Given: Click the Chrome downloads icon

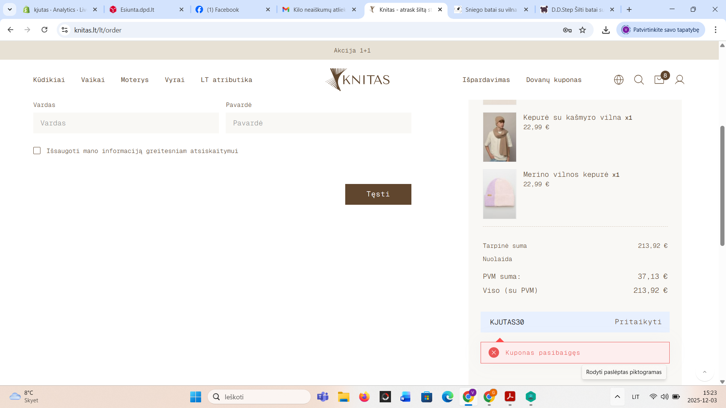Looking at the screenshot, I should pyautogui.click(x=606, y=30).
